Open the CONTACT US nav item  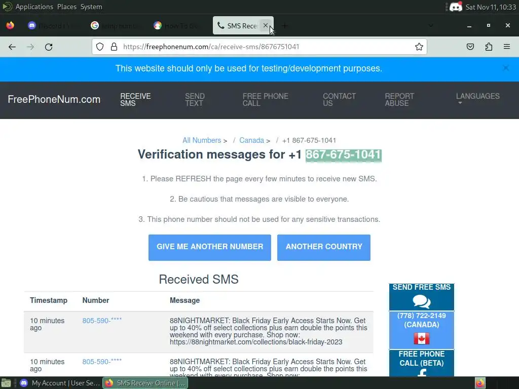pos(339,100)
